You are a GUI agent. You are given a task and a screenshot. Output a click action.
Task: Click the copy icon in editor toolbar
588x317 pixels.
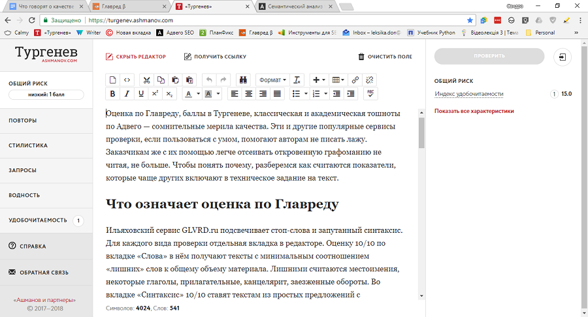point(161,80)
